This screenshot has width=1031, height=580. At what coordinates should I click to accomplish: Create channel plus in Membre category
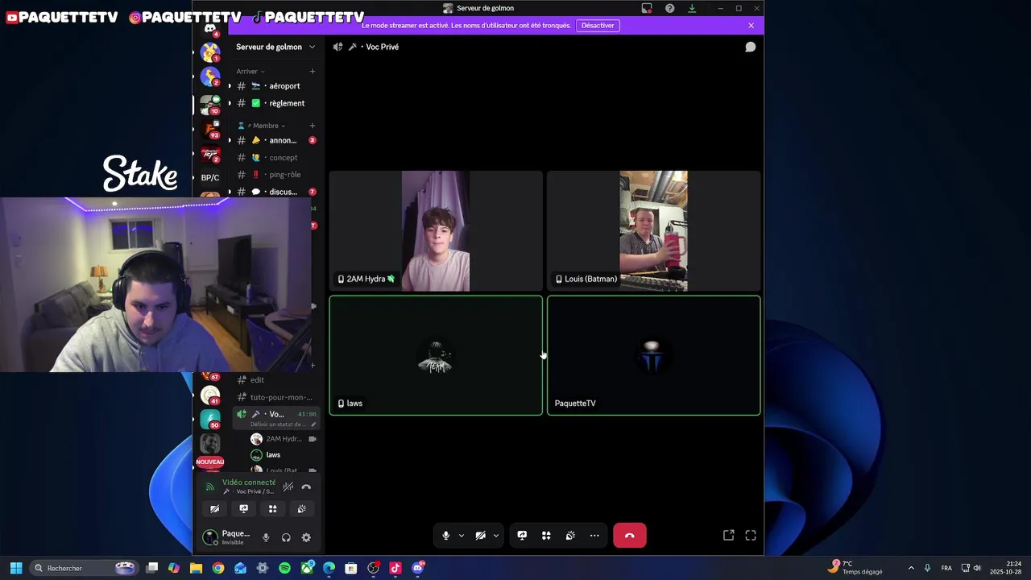point(313,126)
